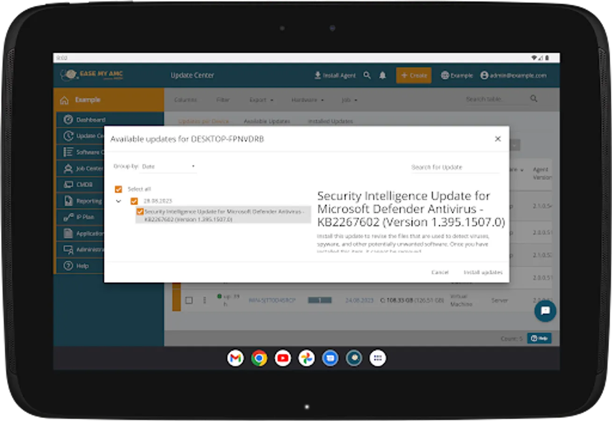Click the Virtual Machine cell
612x421 pixels.
461,300
